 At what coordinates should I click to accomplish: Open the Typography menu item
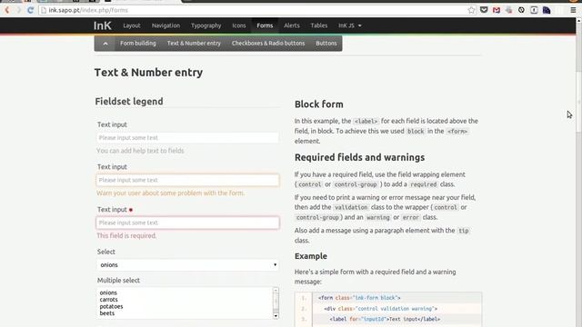206,25
